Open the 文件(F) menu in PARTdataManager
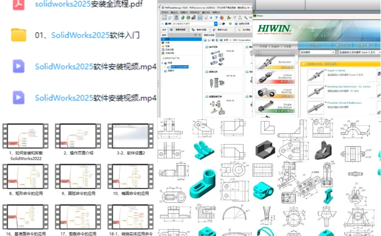Viewport: 381px width, 236px height. 165,12
